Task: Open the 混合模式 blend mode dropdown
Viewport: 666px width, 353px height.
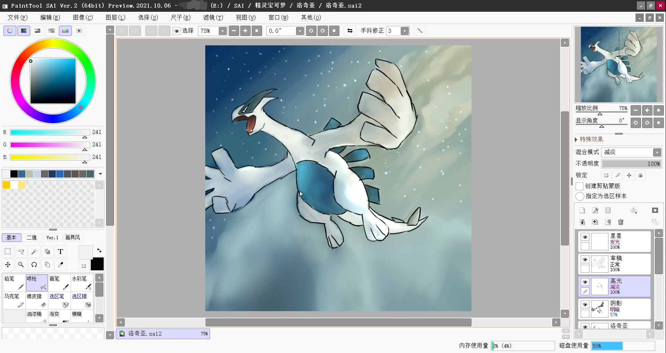Action: [657, 152]
